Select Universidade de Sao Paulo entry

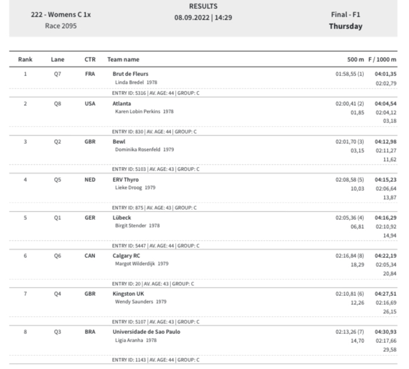pyautogui.click(x=147, y=332)
